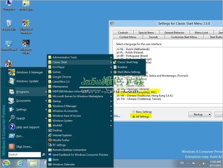
Task: Switch to the Context Menu tab
Action: click(x=127, y=37)
